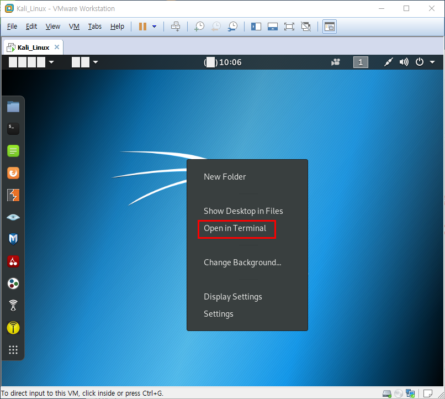Click the message log status icon
The image size is (445, 399).
pyautogui.click(x=428, y=393)
